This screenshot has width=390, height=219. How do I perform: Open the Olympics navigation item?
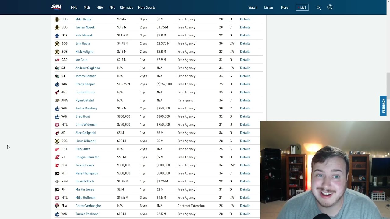126,7
